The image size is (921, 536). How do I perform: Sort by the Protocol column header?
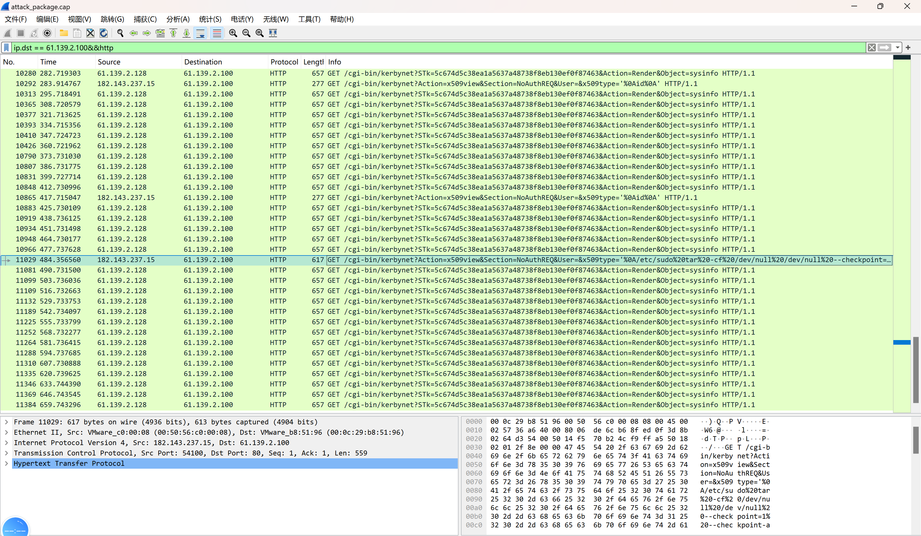click(x=284, y=62)
